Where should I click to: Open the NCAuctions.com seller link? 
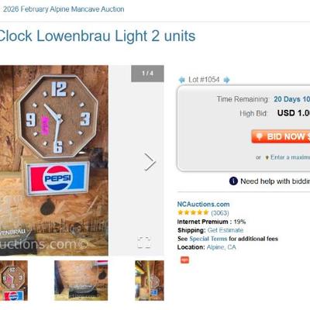click(x=203, y=204)
